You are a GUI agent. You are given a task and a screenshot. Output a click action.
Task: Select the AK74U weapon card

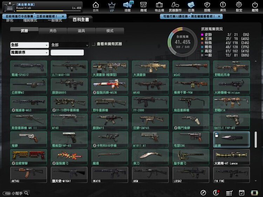28,175
